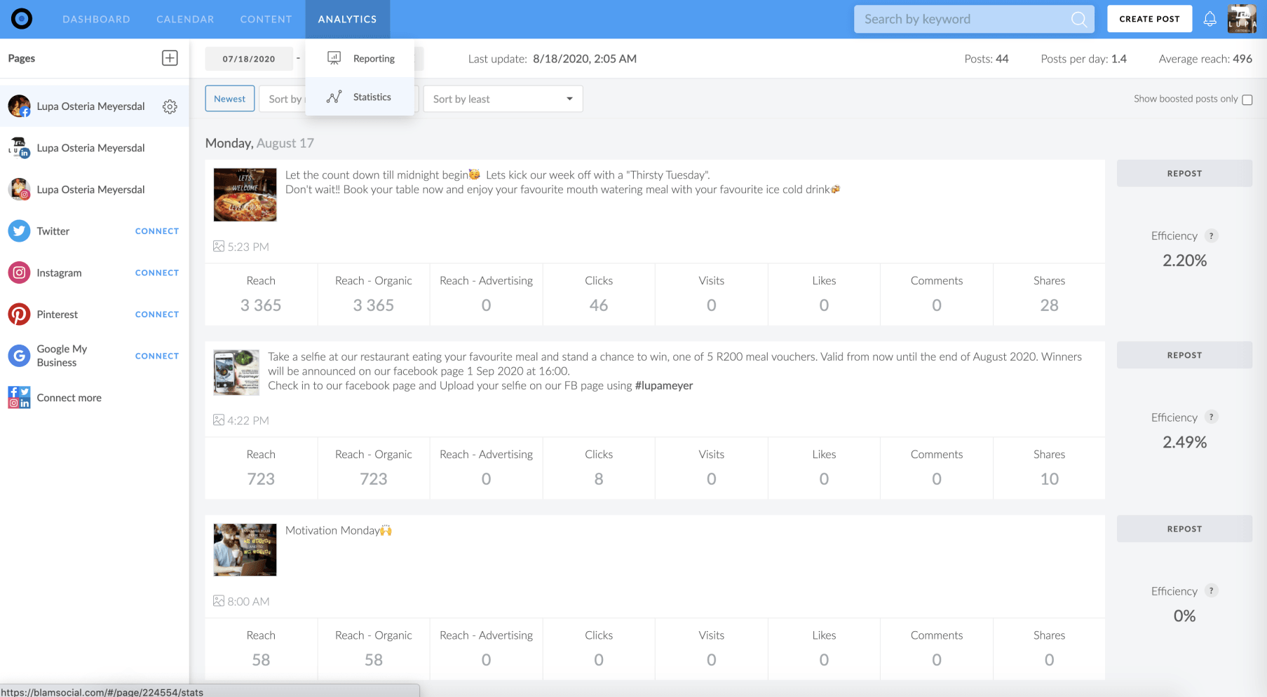1267x697 pixels.
Task: Click image icon next to 4:22 PM
Action: click(x=219, y=420)
